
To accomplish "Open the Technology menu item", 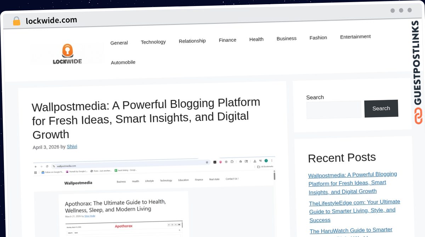I will click(153, 42).
